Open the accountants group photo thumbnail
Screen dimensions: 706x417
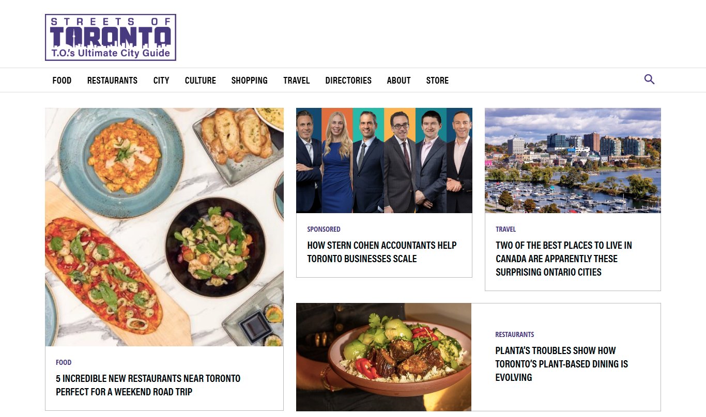pos(384,161)
